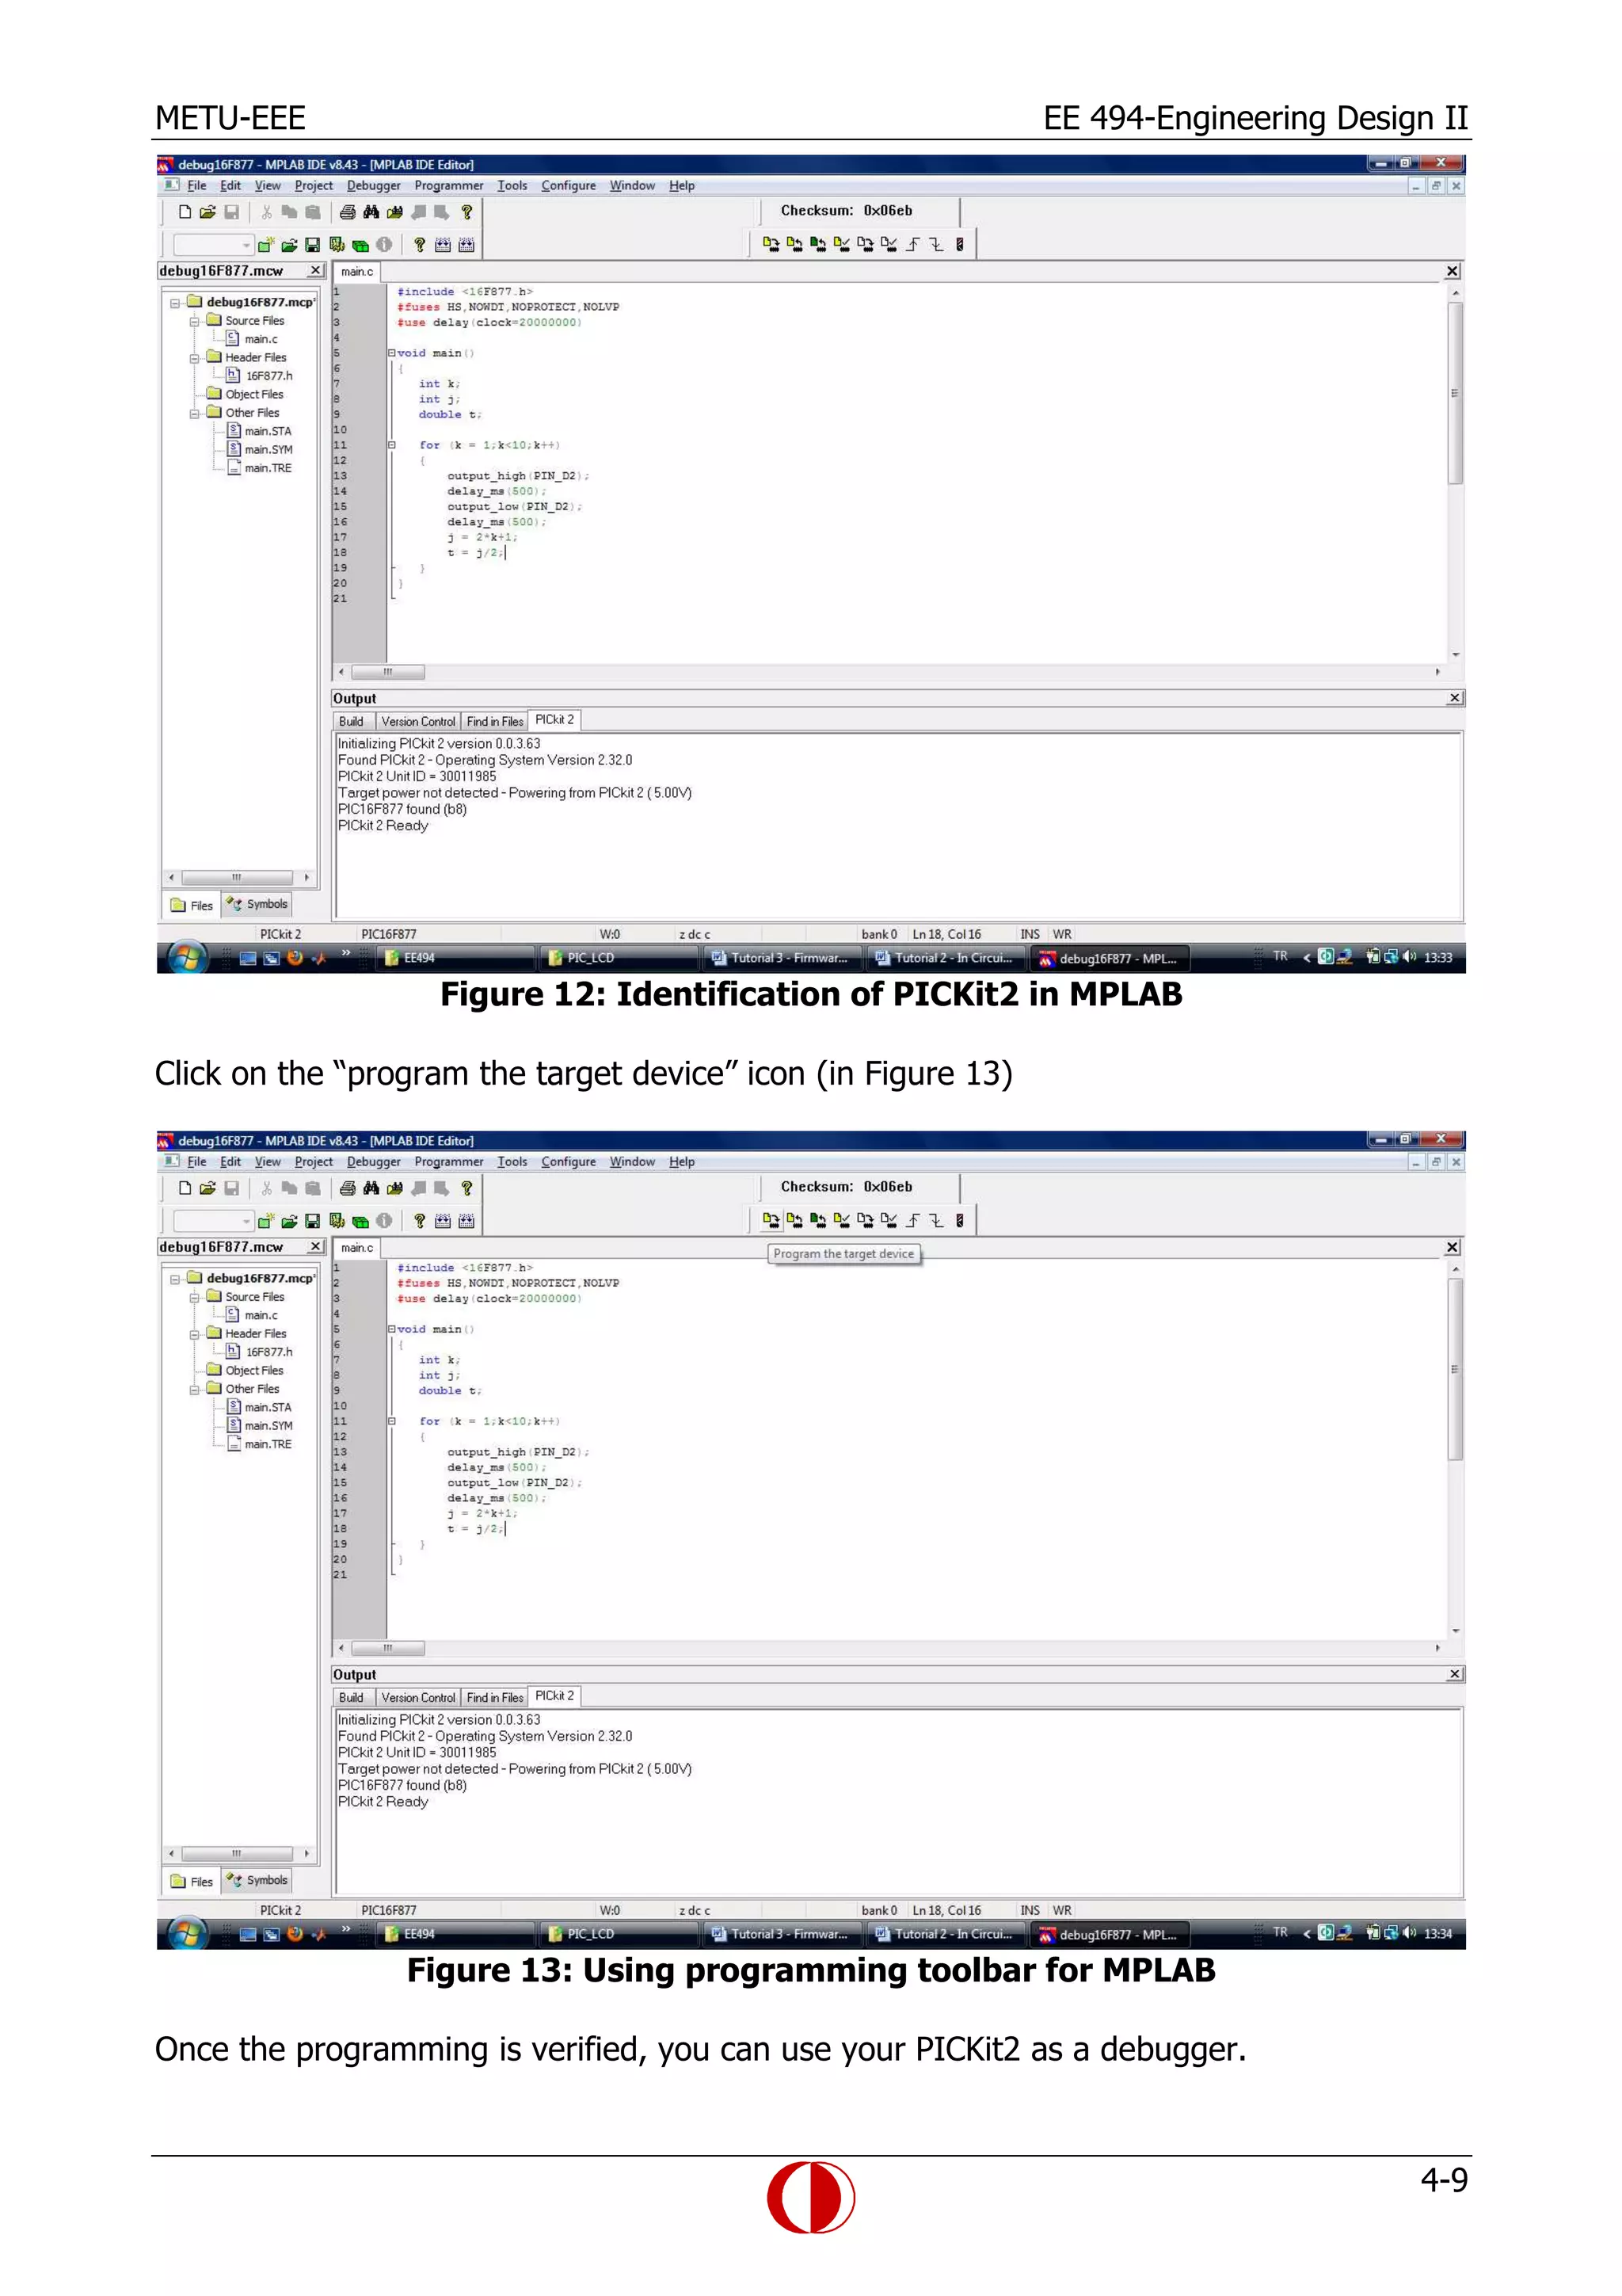Collapse Header Files folder in Figure 13 tree
The image size is (1622, 2296).
tap(195, 1334)
